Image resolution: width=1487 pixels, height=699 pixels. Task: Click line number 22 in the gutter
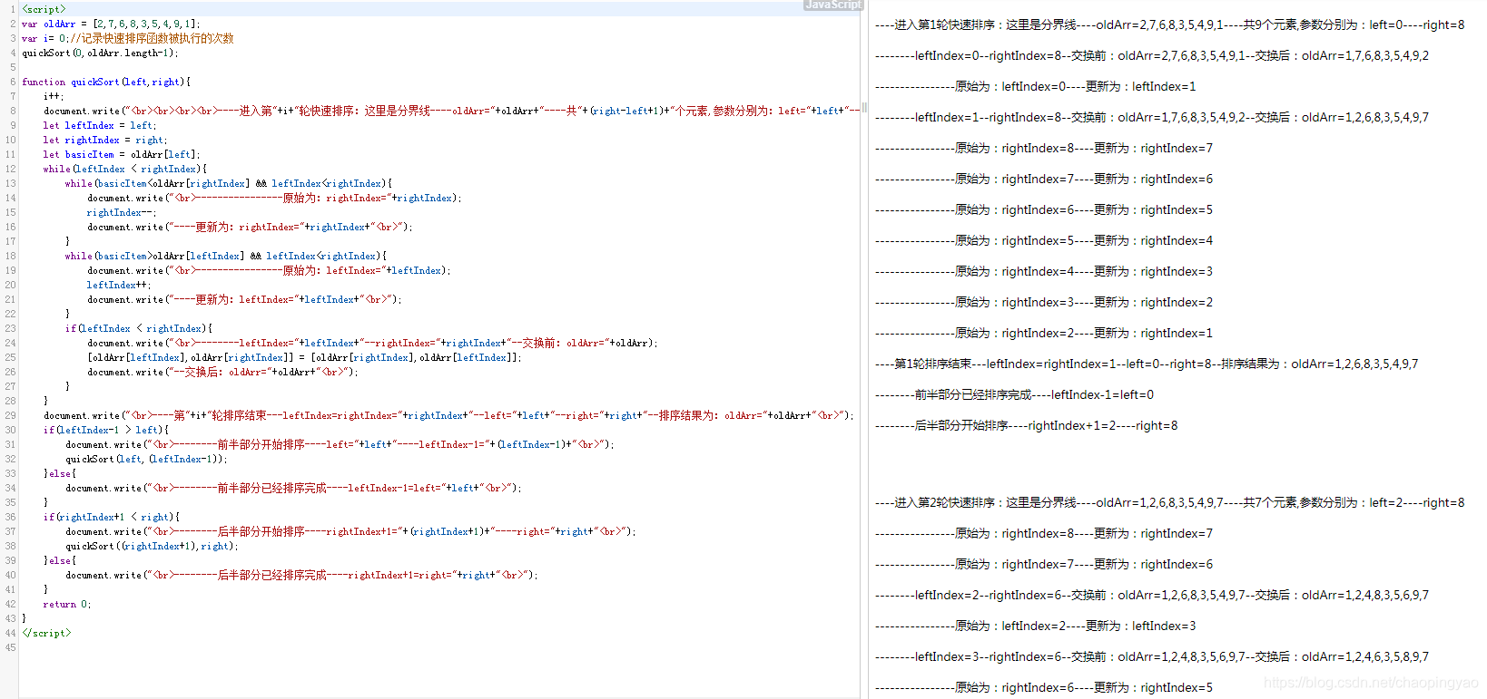coord(10,314)
